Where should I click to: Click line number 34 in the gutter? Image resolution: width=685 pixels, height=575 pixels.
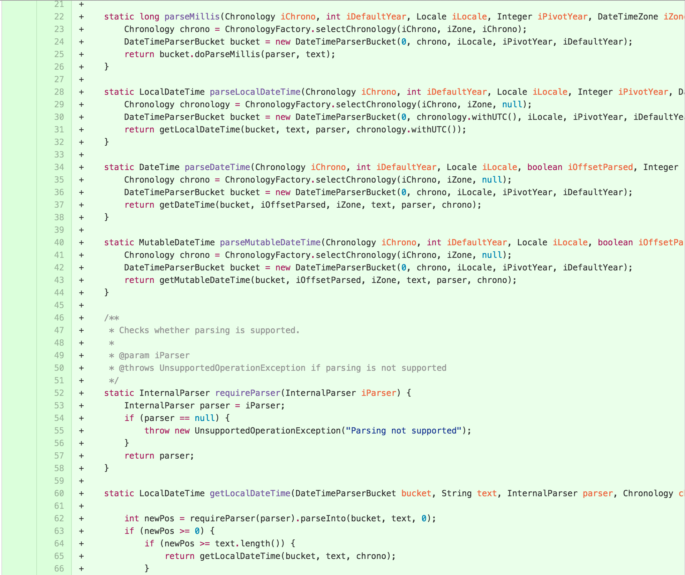[59, 167]
